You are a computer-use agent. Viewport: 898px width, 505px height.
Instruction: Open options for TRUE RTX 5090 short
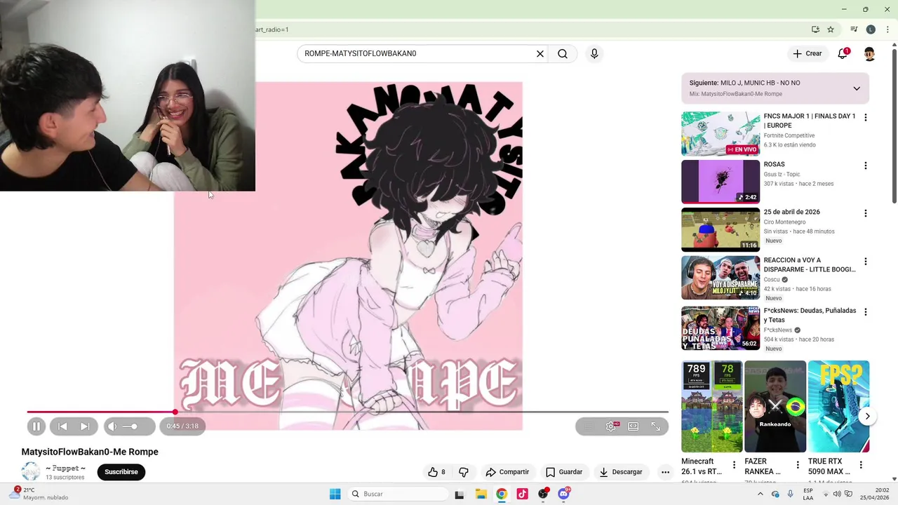pos(861,464)
